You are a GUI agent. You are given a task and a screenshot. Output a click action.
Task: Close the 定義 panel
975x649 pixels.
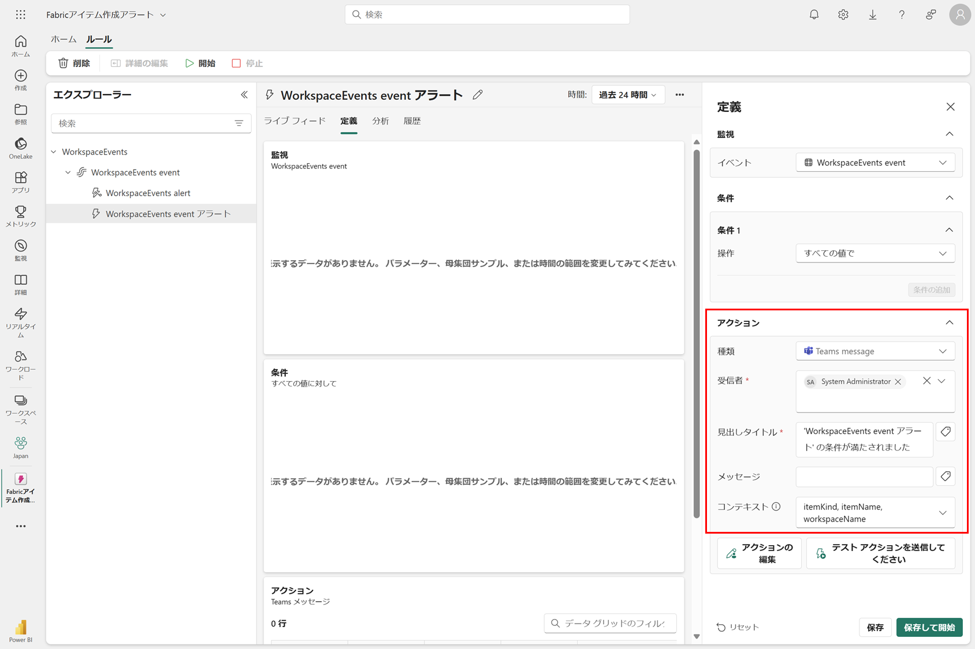click(951, 107)
